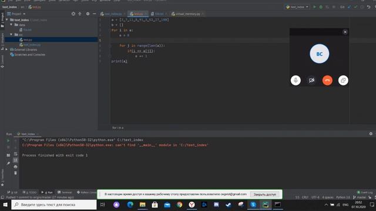This screenshot has height=211, width=376.
Task: Select the txt file in the data folder
Action: click(25, 30)
